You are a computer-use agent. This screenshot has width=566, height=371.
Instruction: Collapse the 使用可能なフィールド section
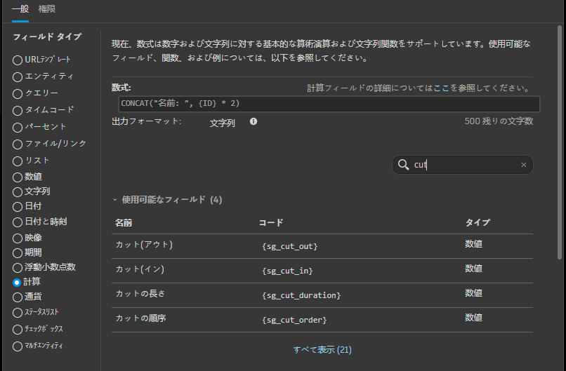coord(114,200)
